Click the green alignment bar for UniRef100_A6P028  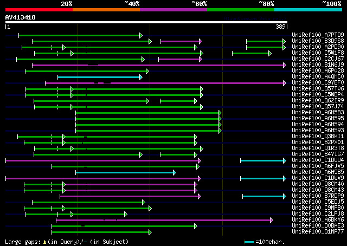tap(87, 71)
